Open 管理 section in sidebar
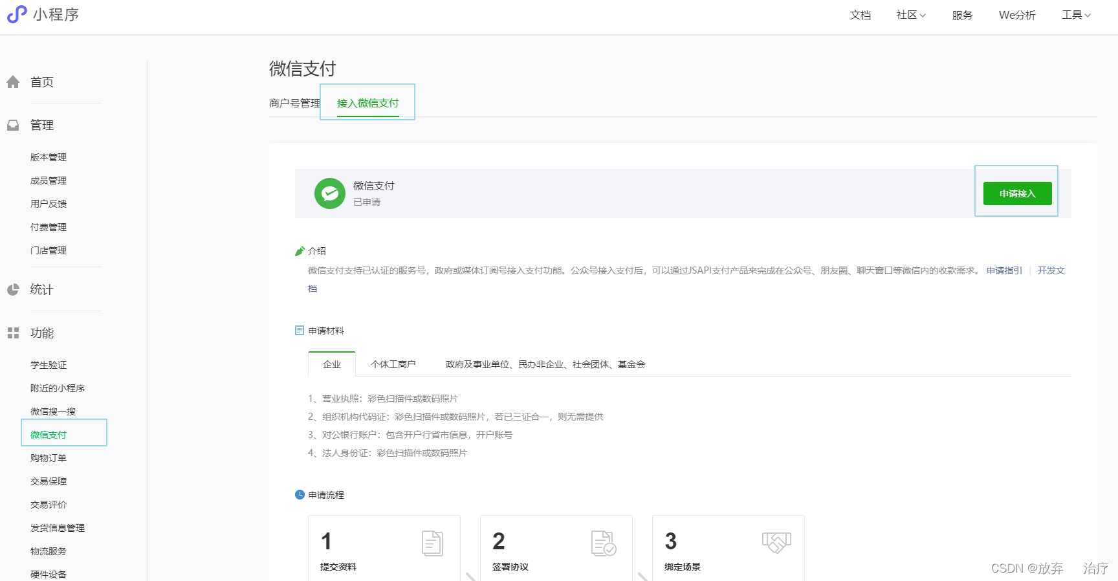 pyautogui.click(x=42, y=125)
